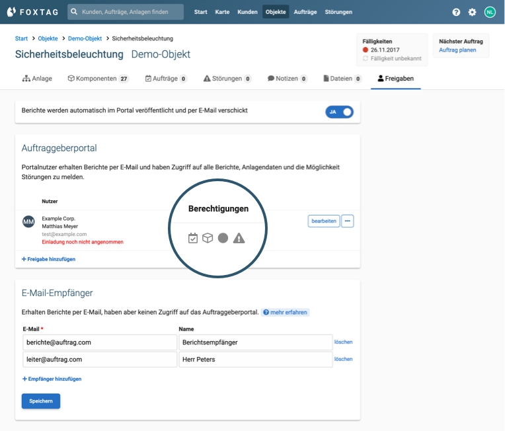Open the help question mark icon
This screenshot has width=505, height=431.
456,12
